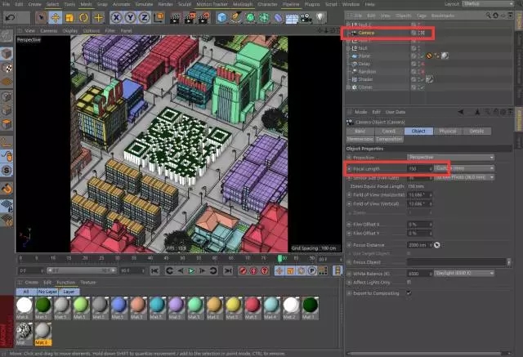
Task: Select the blue material swatch
Action: click(119, 305)
